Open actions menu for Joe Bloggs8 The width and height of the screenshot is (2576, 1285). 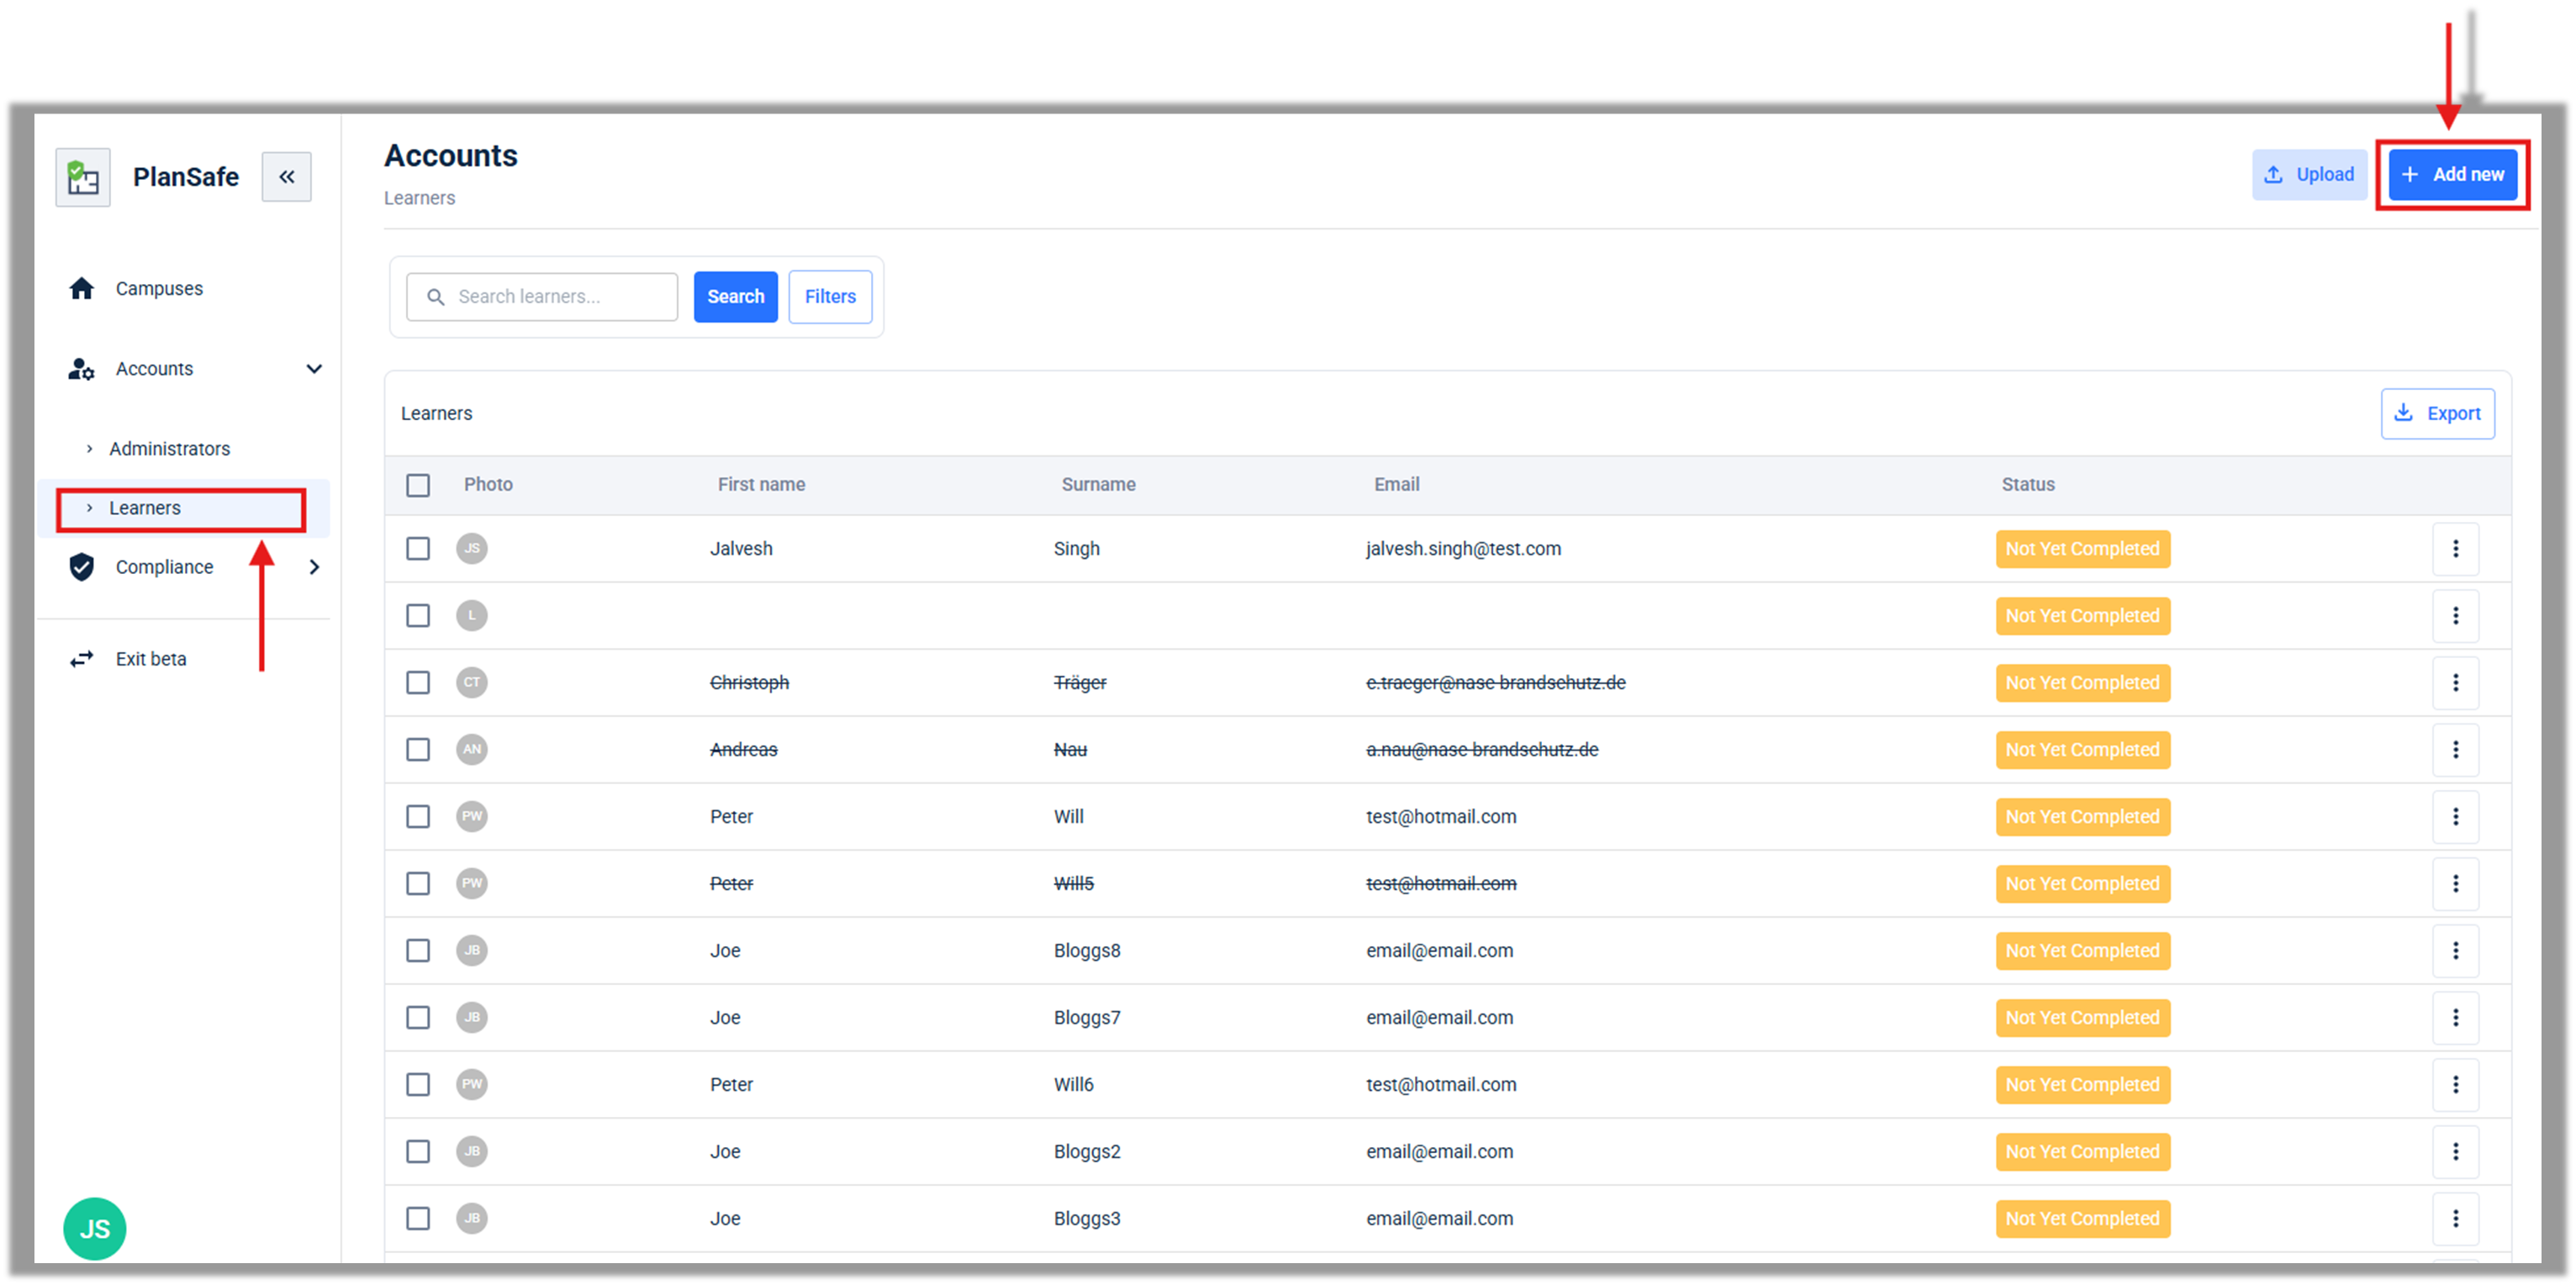[2455, 951]
